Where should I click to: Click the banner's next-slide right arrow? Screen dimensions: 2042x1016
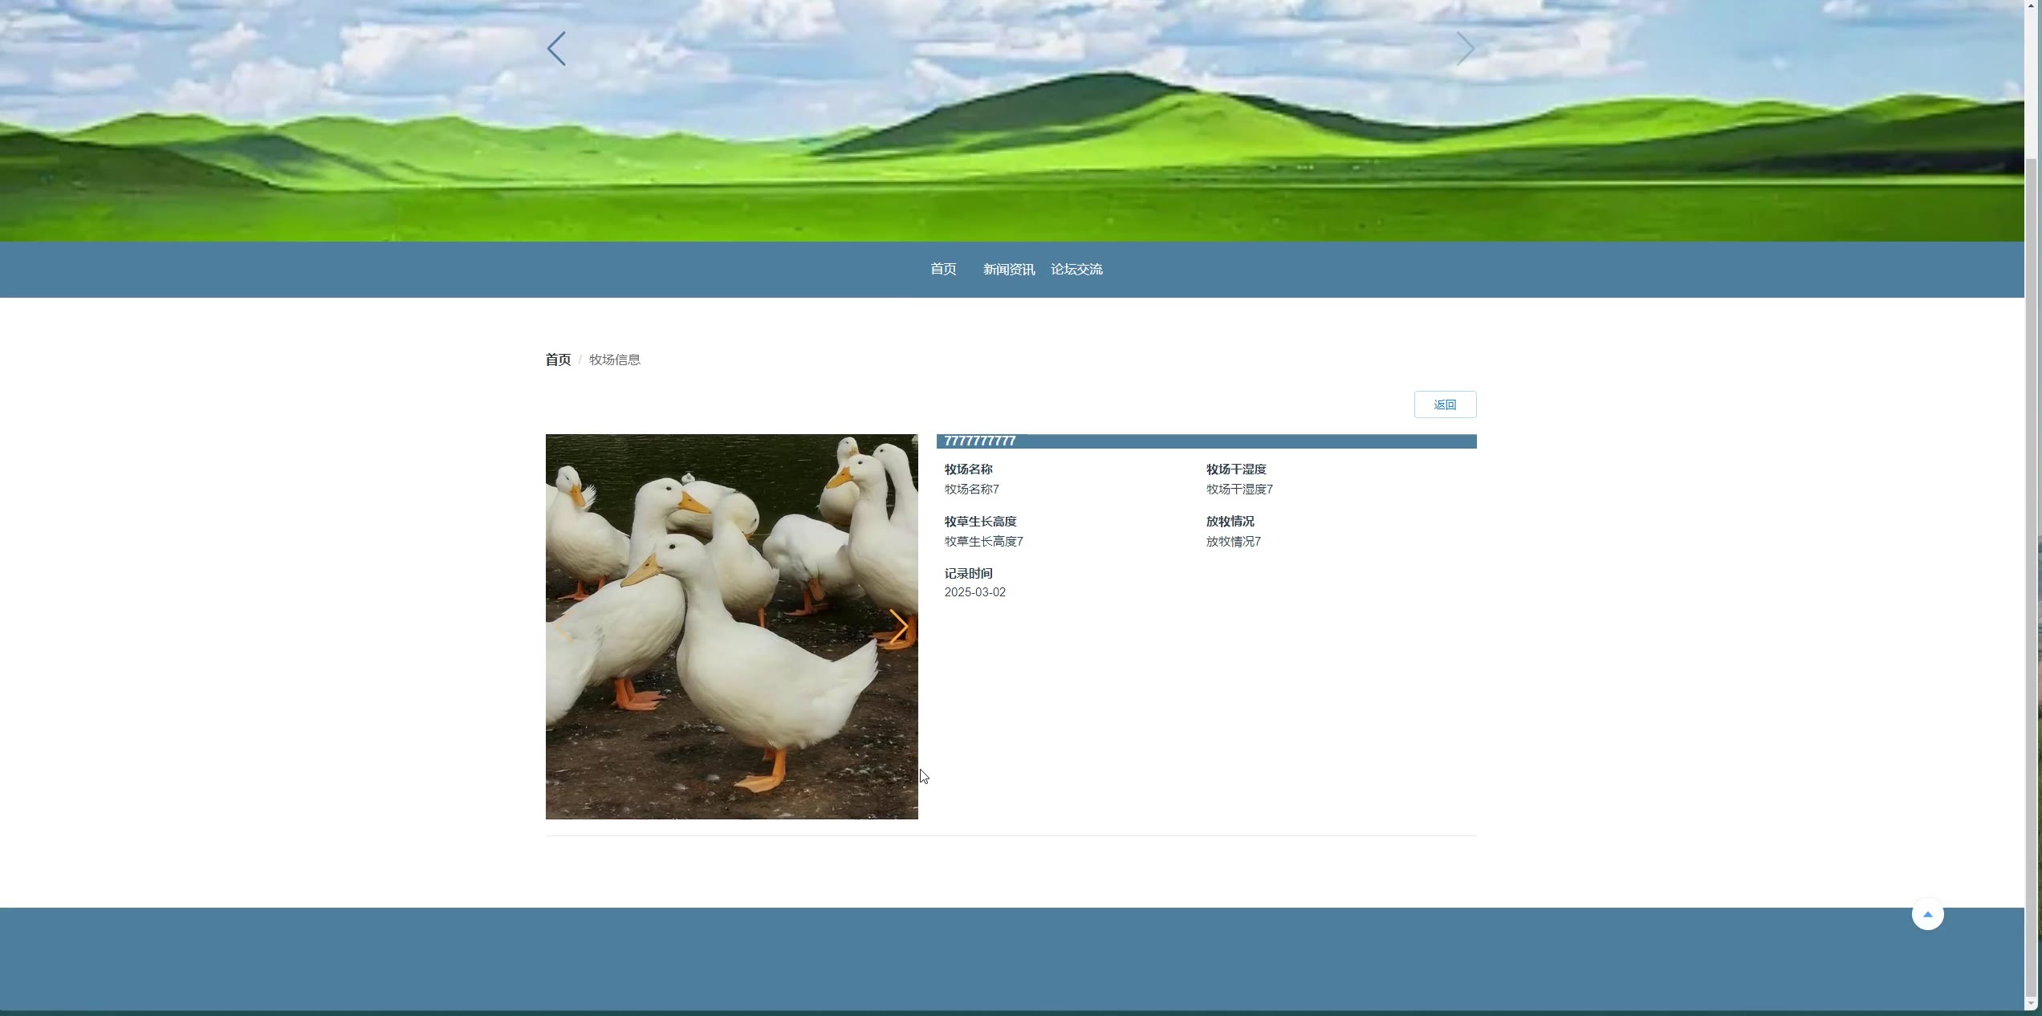pyautogui.click(x=1465, y=49)
